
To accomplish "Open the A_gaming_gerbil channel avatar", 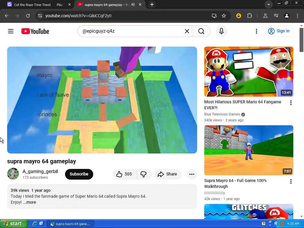I will click(x=13, y=174).
